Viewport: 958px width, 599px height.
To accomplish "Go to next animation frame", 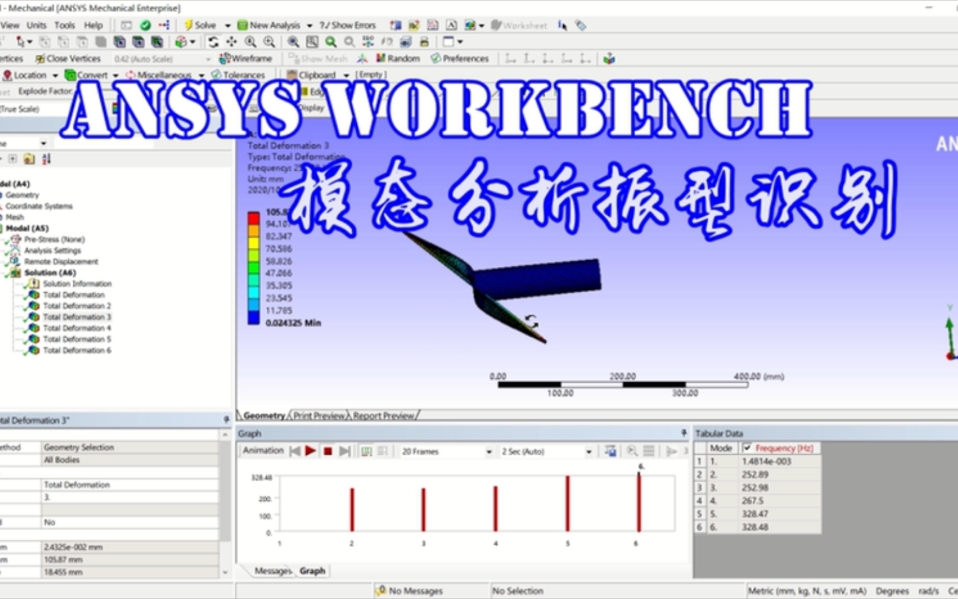I will click(x=344, y=451).
